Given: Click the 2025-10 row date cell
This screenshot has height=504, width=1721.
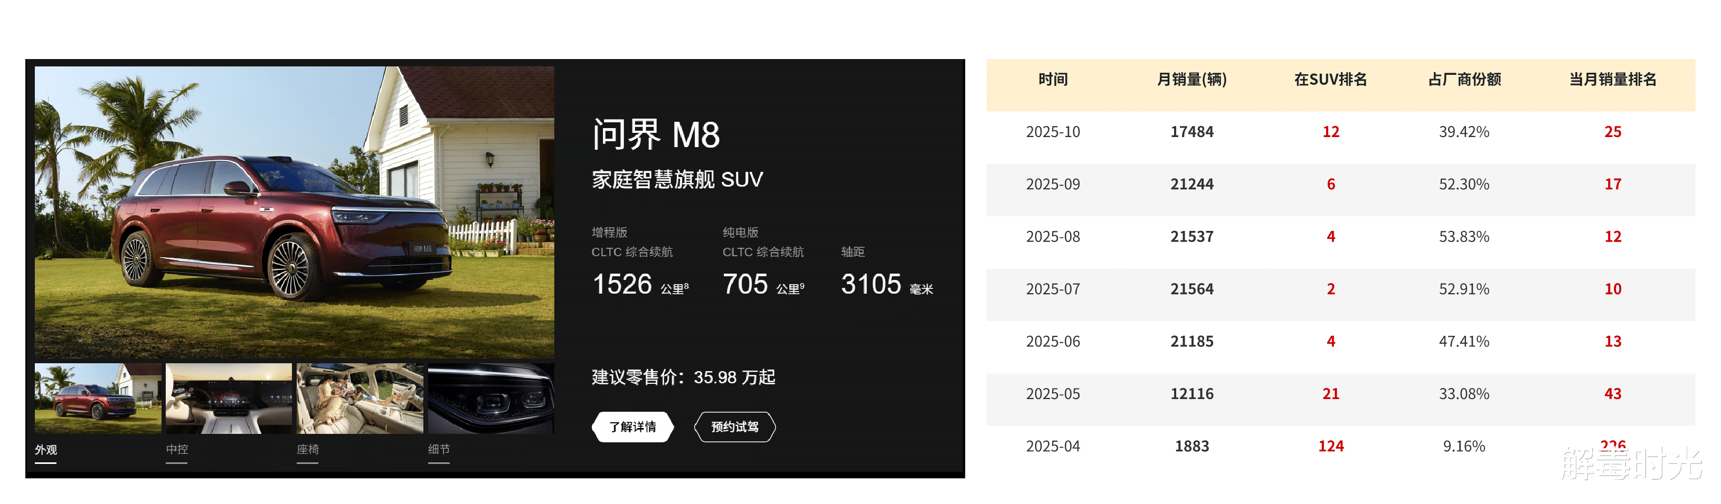Looking at the screenshot, I should pyautogui.click(x=1053, y=131).
